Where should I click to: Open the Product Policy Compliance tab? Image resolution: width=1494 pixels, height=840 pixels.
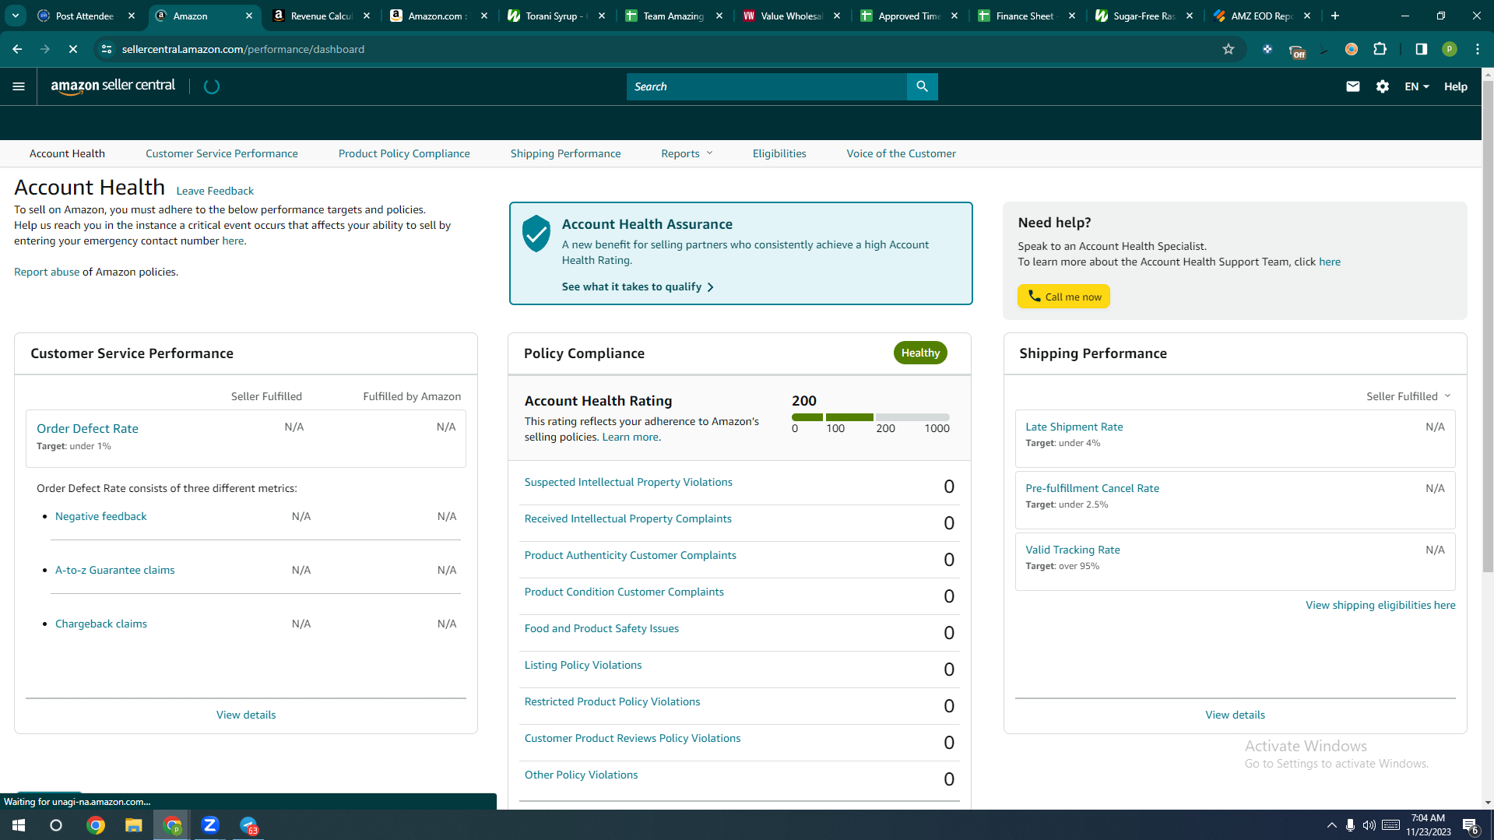point(404,153)
